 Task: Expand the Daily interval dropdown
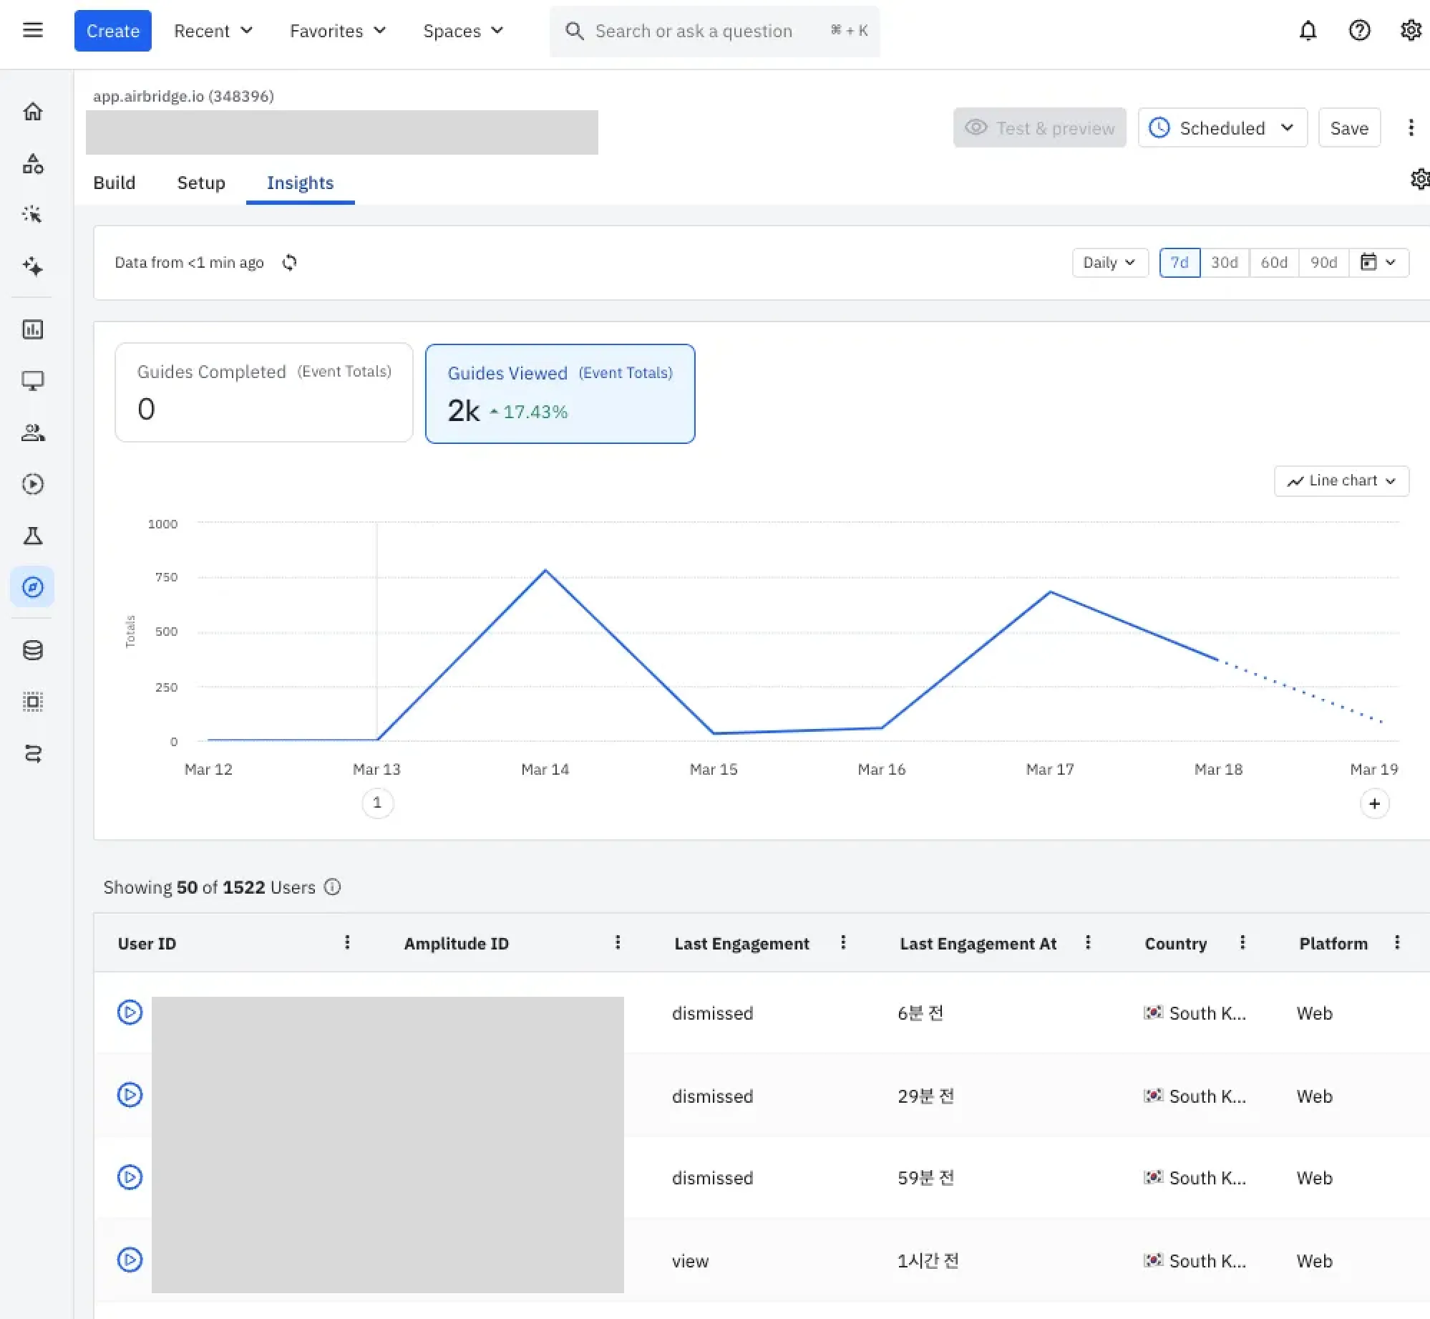1109,263
